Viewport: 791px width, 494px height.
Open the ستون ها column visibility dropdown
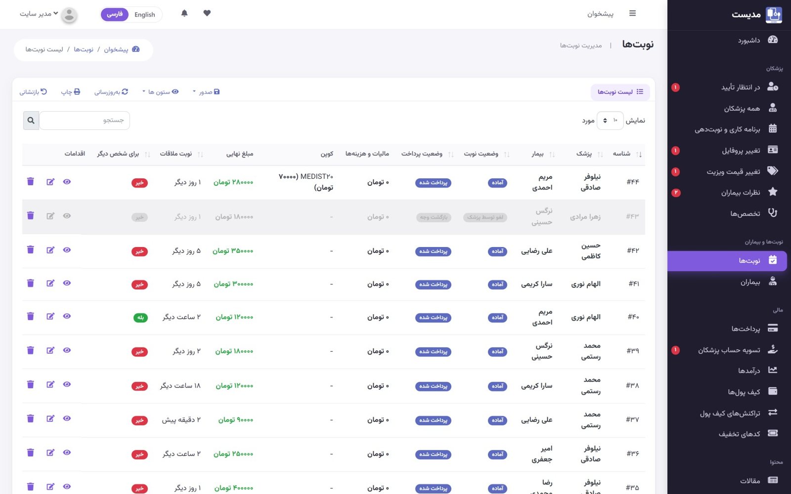[x=160, y=92]
